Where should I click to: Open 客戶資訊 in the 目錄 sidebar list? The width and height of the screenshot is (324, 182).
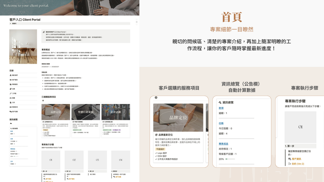[x=14, y=80]
